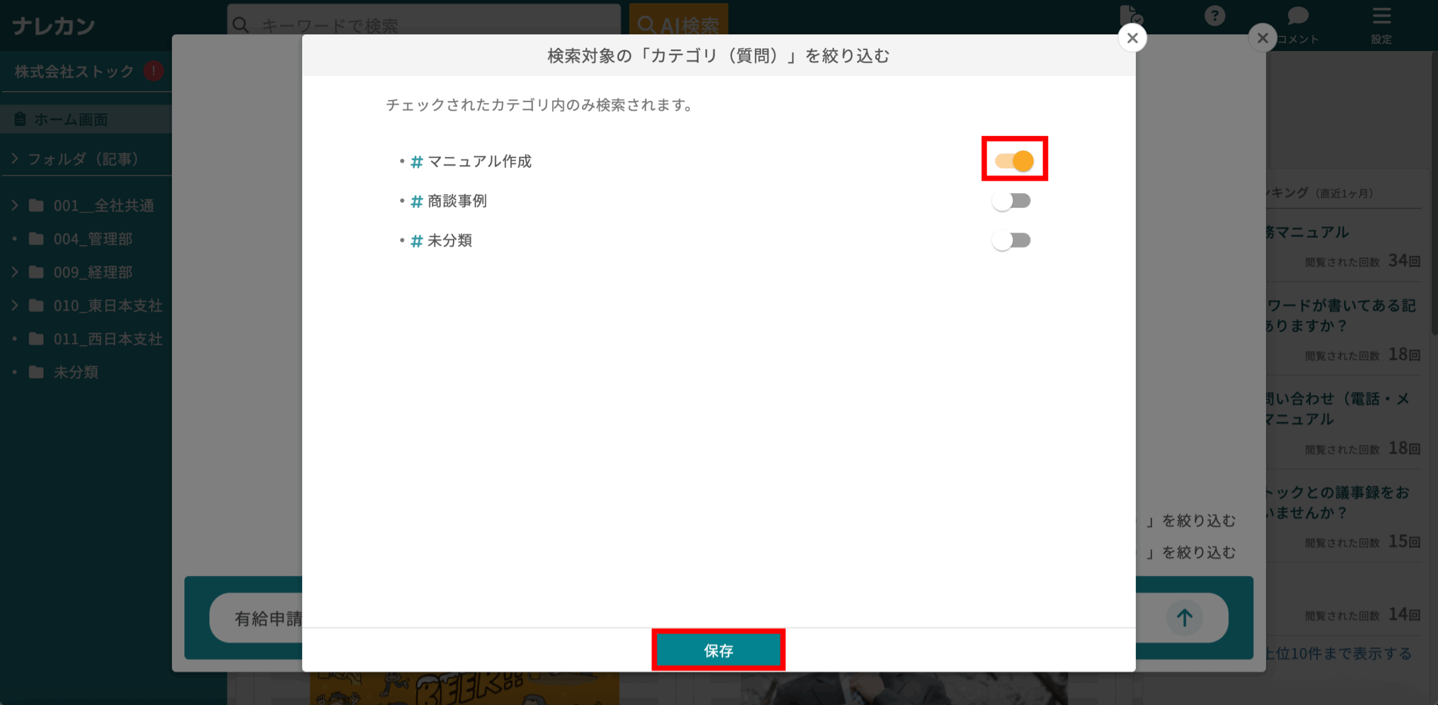Open the 未分類 folder in sidebar

[76, 372]
